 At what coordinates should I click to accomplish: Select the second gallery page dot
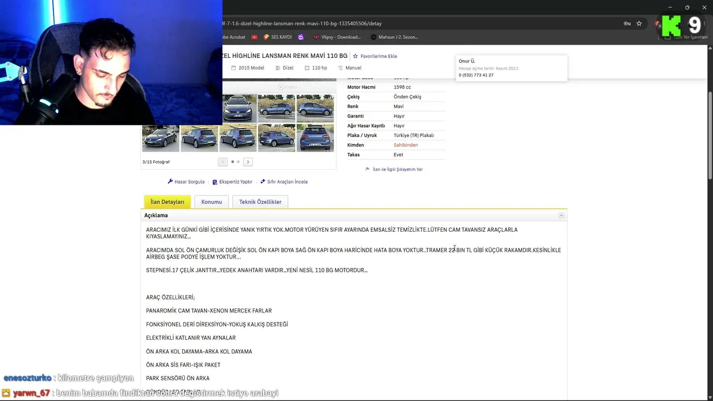point(238,162)
